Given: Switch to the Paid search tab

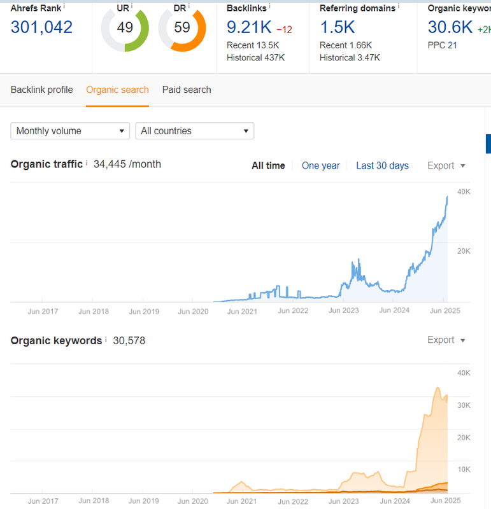Looking at the screenshot, I should coord(187,90).
